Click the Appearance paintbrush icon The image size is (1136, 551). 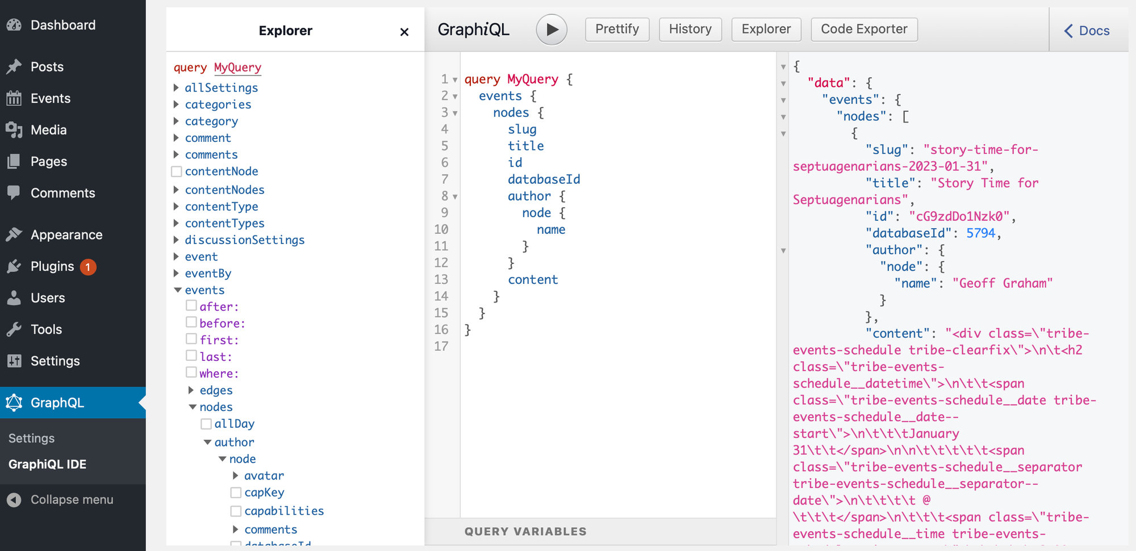(14, 235)
